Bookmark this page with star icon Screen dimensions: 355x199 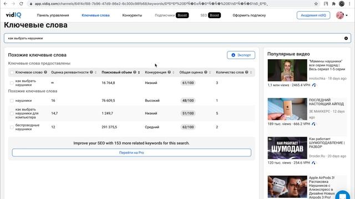tap(316, 4)
